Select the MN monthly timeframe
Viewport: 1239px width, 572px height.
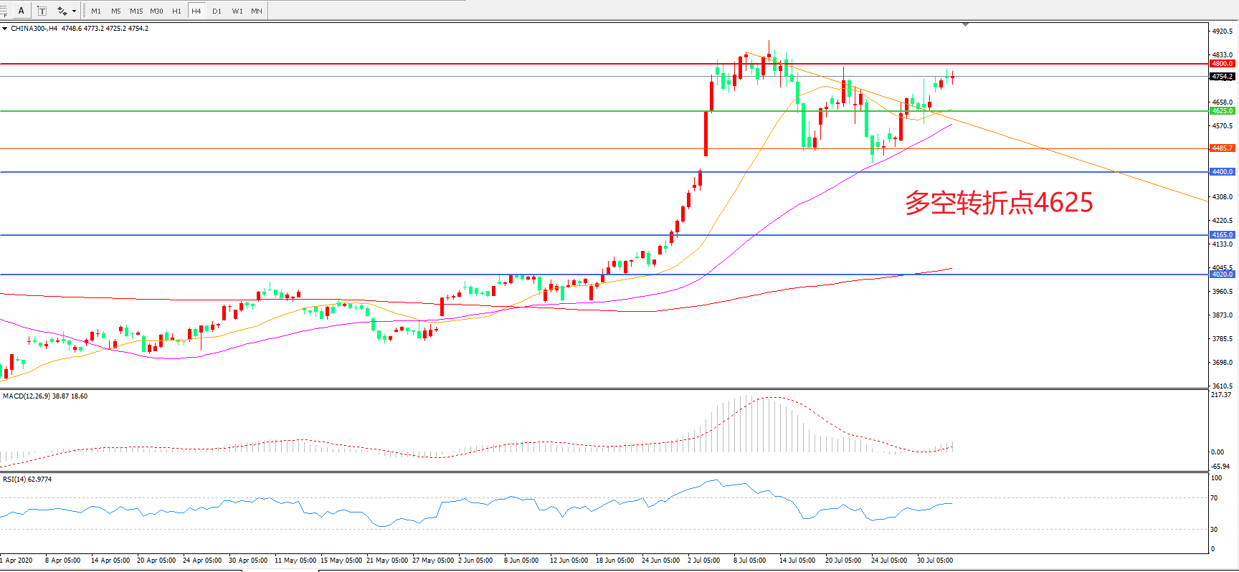(x=257, y=11)
